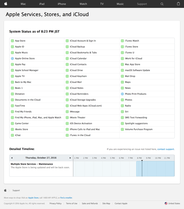Click the Thursday, October 27, 2016 date header

point(41,158)
